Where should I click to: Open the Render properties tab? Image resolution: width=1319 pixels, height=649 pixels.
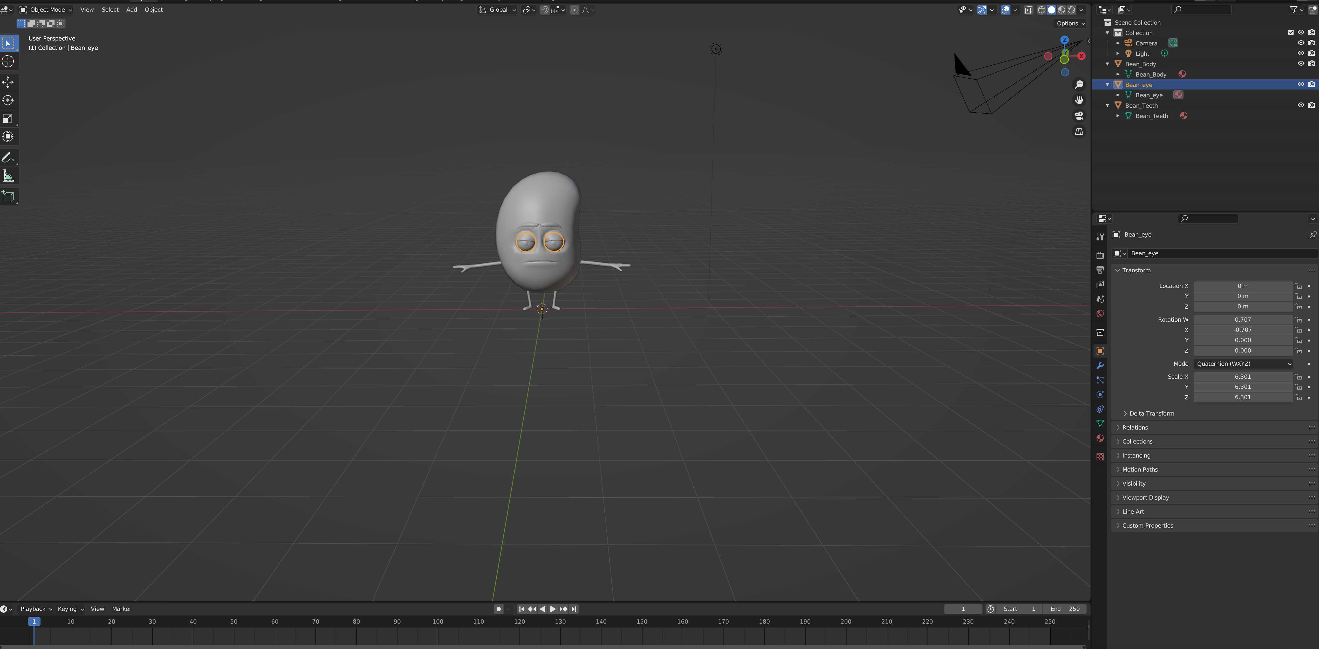pos(1100,255)
